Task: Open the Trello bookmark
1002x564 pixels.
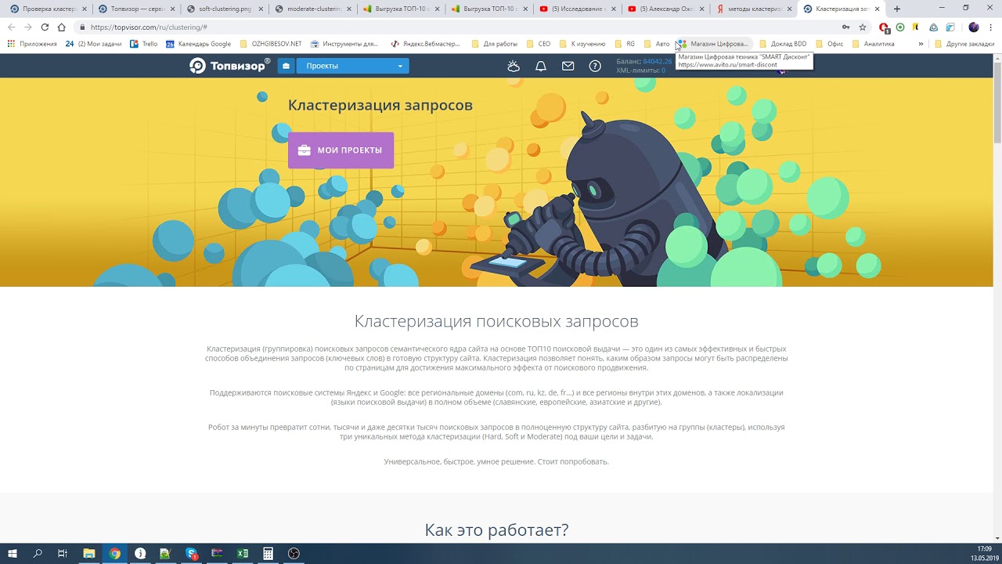Action: pyautogui.click(x=143, y=44)
